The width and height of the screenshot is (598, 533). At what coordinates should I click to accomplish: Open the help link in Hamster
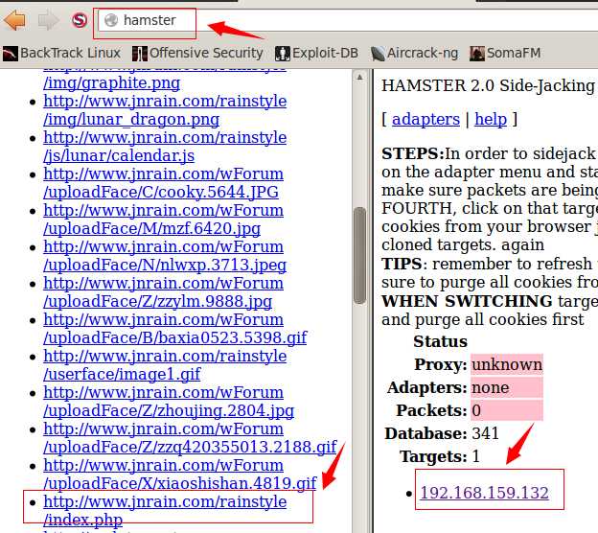point(491,120)
